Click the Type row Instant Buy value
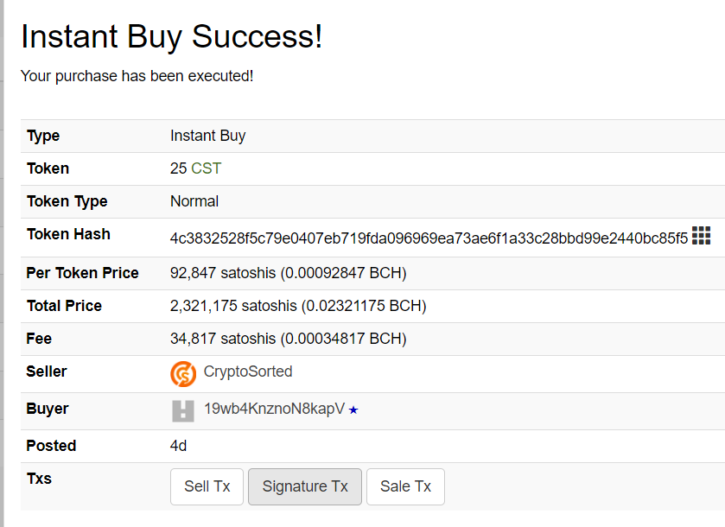 point(207,136)
